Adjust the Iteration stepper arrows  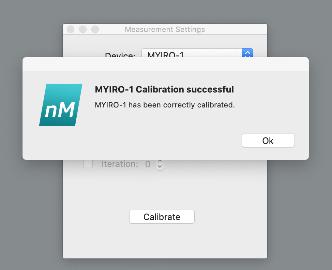[160, 164]
